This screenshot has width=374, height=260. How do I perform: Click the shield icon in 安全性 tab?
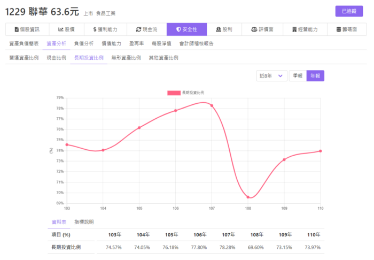click(x=178, y=29)
